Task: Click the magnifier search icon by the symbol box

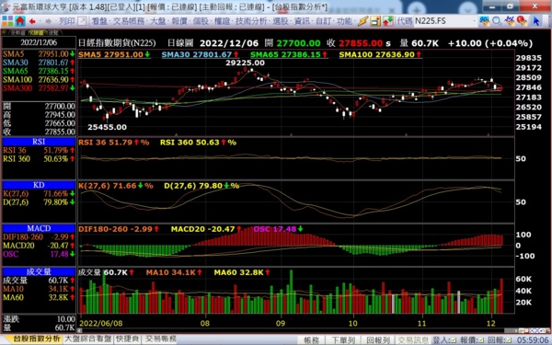Action: coord(497,21)
